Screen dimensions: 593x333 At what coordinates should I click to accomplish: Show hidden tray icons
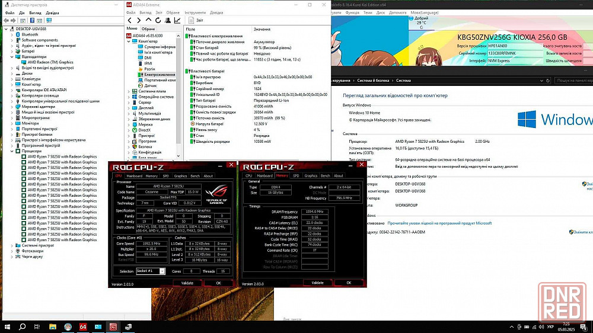512,327
